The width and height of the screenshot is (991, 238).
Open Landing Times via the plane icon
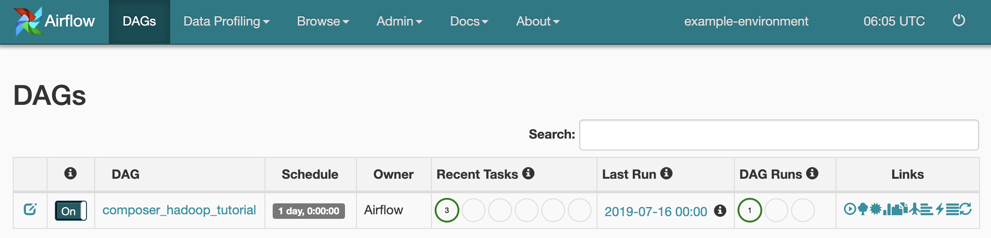click(x=914, y=209)
